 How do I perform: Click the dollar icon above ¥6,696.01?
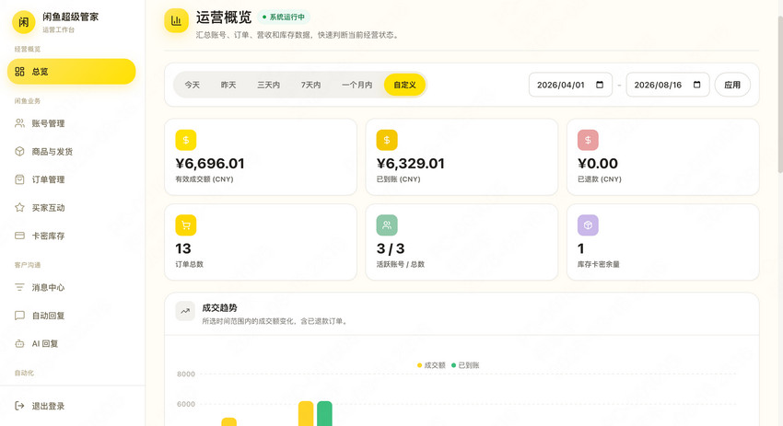point(186,140)
